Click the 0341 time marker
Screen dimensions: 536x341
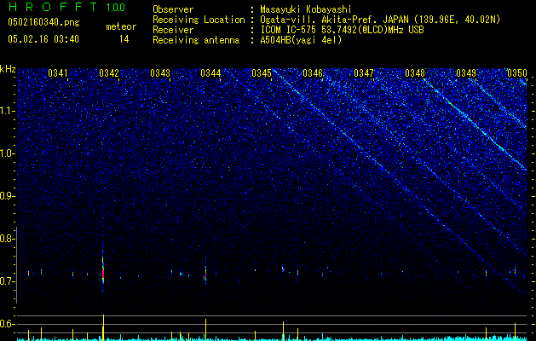58,73
